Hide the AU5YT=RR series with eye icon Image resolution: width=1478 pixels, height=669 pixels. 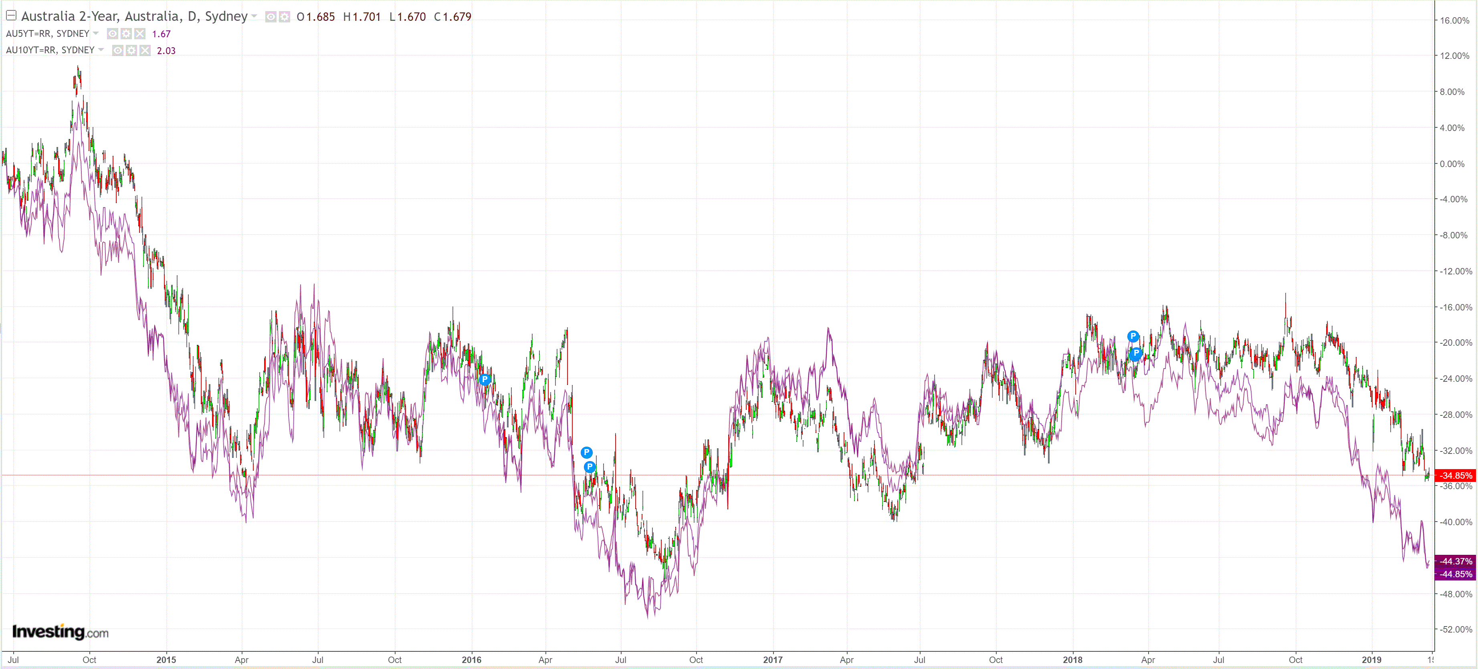113,34
